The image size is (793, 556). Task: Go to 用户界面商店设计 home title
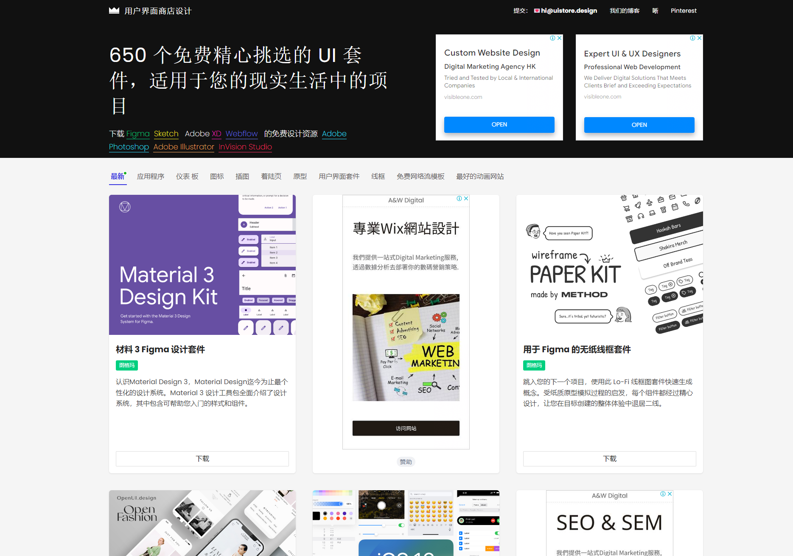[x=158, y=11]
